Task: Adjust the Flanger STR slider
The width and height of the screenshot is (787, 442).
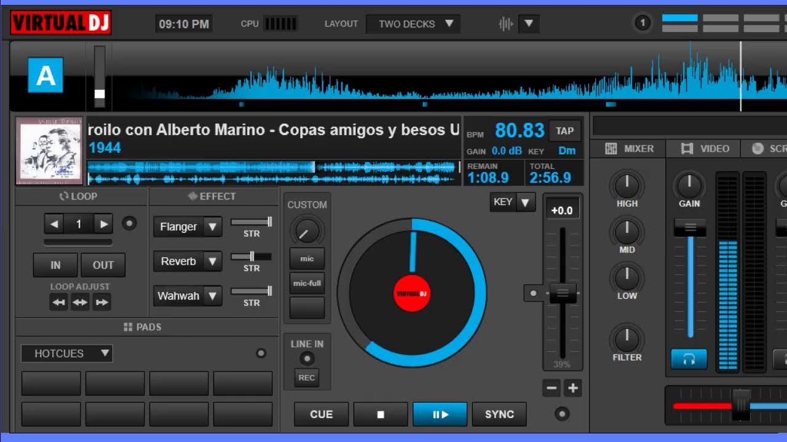Action: pos(251,222)
